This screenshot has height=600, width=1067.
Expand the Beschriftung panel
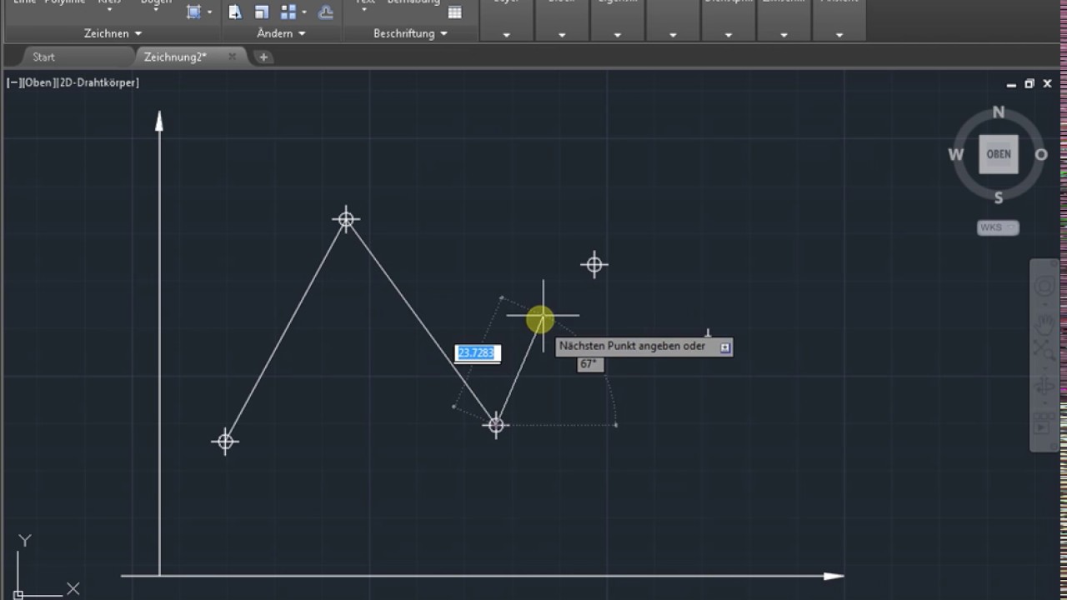410,33
